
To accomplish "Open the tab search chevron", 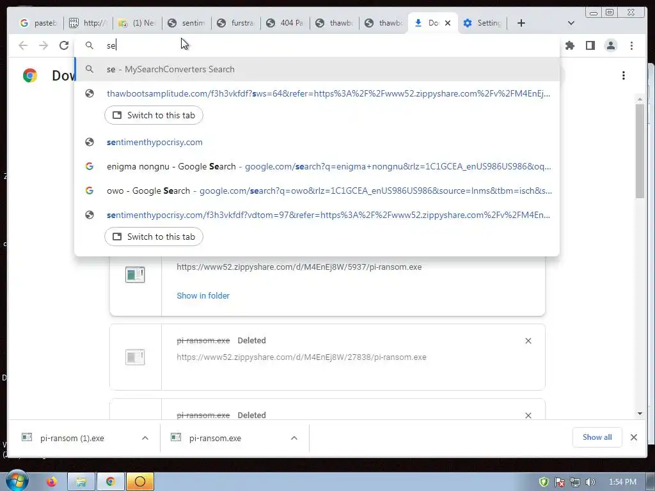I will click(571, 23).
